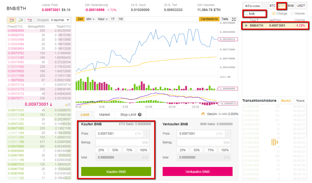Click the 24h Volumen value 11,084.76 ETH
The height and width of the screenshot is (183, 312).
coord(209,10)
